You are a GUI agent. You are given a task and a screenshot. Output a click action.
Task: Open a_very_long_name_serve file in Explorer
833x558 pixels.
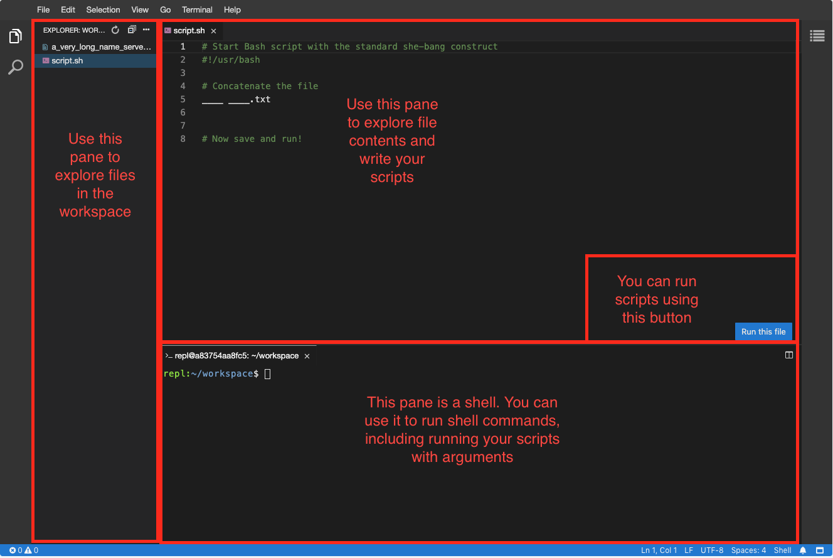(95, 47)
